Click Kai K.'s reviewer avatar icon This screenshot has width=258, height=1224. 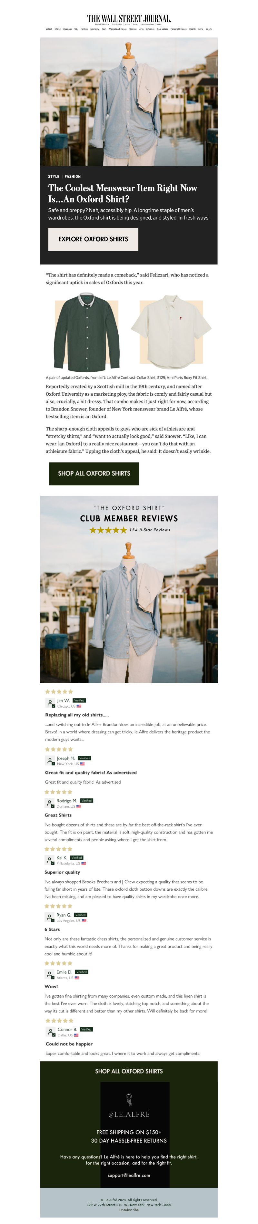[50, 860]
